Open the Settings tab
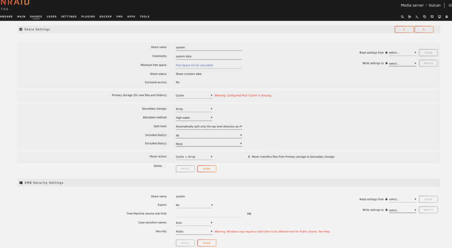Screen dimensions: 452x248 point(69,17)
